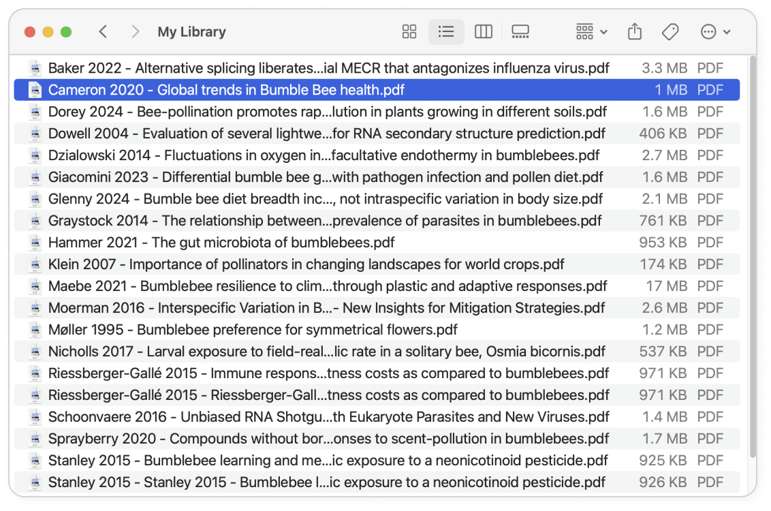Select Glenny 2024 diet breadth file name
The image size is (771, 511).
(325, 199)
